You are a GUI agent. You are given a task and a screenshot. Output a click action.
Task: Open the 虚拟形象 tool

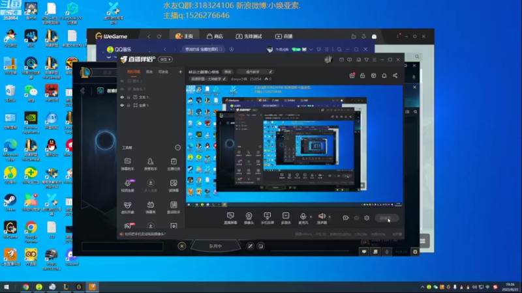127,207
